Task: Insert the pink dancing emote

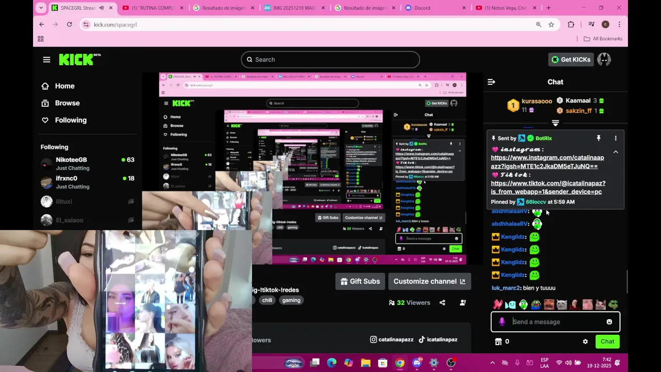Action: point(497,305)
